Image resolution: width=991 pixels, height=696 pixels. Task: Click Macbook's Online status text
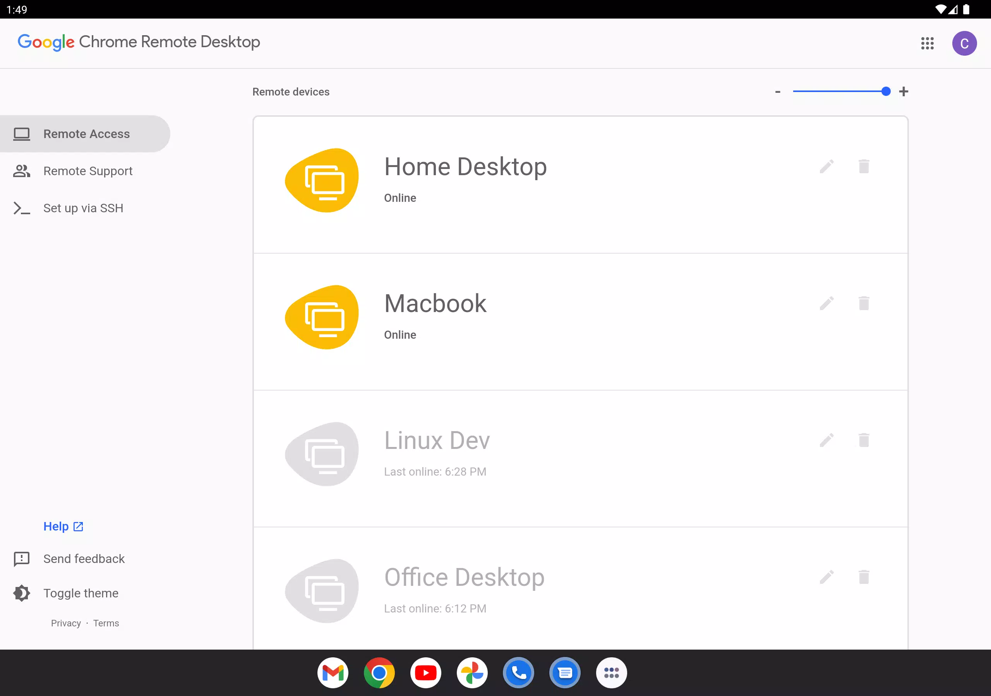coord(400,334)
